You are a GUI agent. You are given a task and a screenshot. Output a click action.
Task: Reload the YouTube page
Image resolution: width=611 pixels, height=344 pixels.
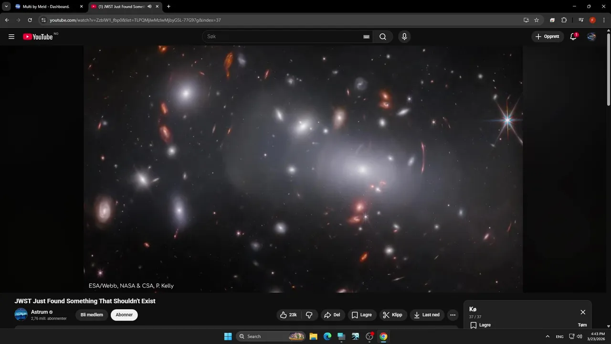(x=30, y=20)
